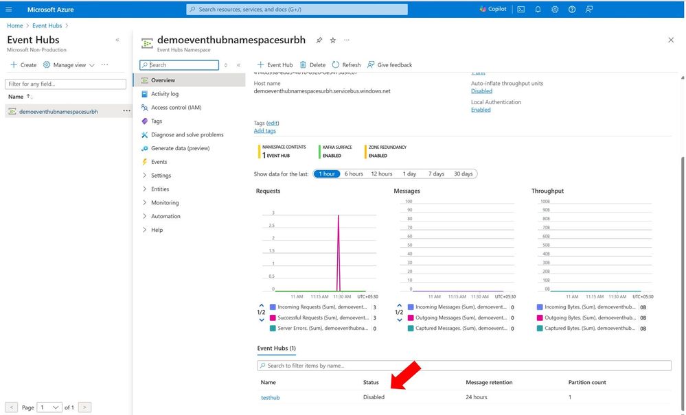Select the Event Hubs (1) tab
This screenshot has width=686, height=415.
click(x=277, y=348)
